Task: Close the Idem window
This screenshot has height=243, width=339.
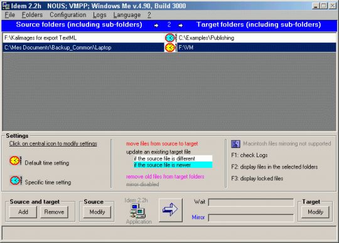Action: (332, 6)
